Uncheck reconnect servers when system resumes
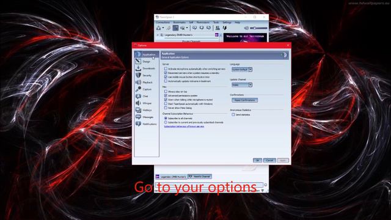 click(166, 73)
